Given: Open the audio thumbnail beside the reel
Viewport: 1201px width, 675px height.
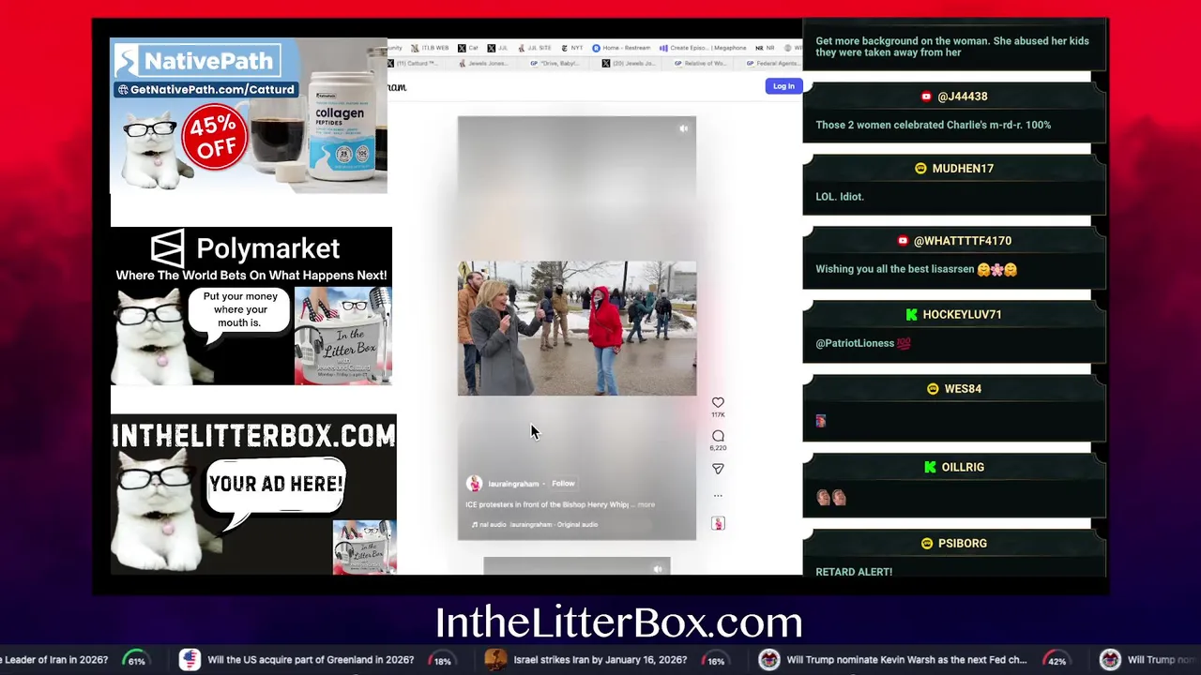Looking at the screenshot, I should (x=718, y=523).
